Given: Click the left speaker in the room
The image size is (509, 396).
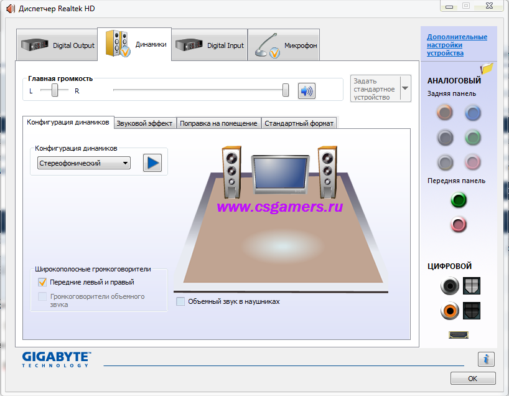Looking at the screenshot, I should (x=231, y=172).
